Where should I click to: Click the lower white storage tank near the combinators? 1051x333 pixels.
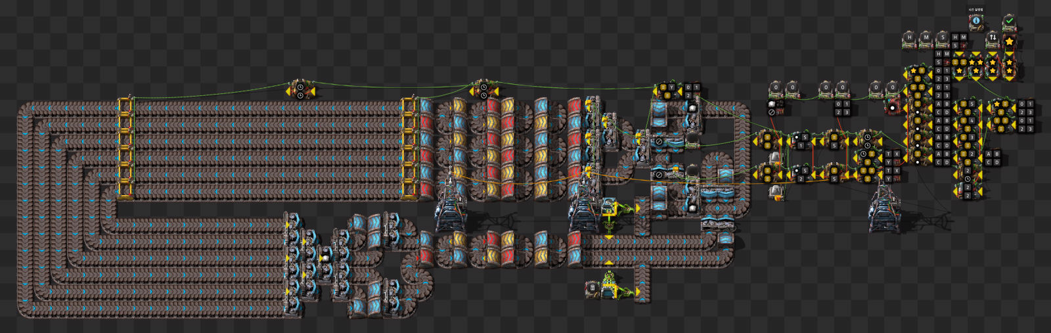776,191
